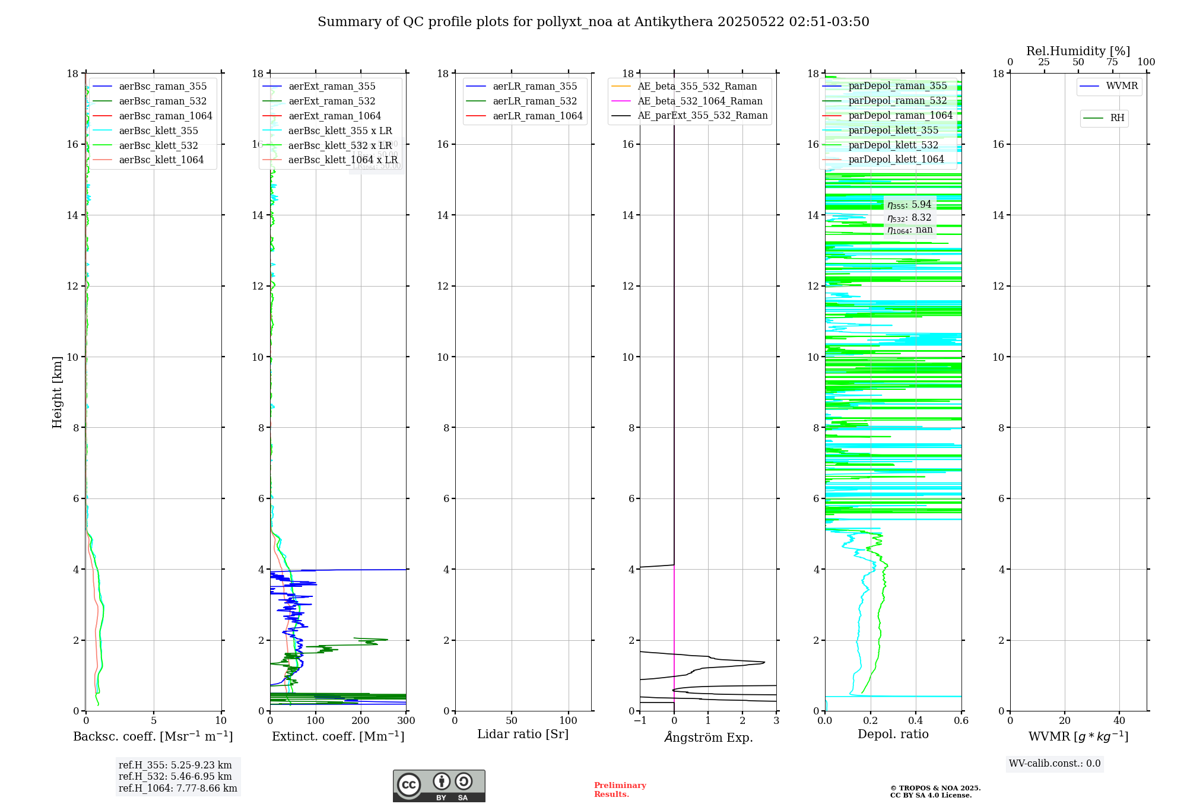Click the ref.H_1064: 7.77-8.66 km text
Image resolution: width=1187 pixels, height=807 pixels.
[x=178, y=789]
